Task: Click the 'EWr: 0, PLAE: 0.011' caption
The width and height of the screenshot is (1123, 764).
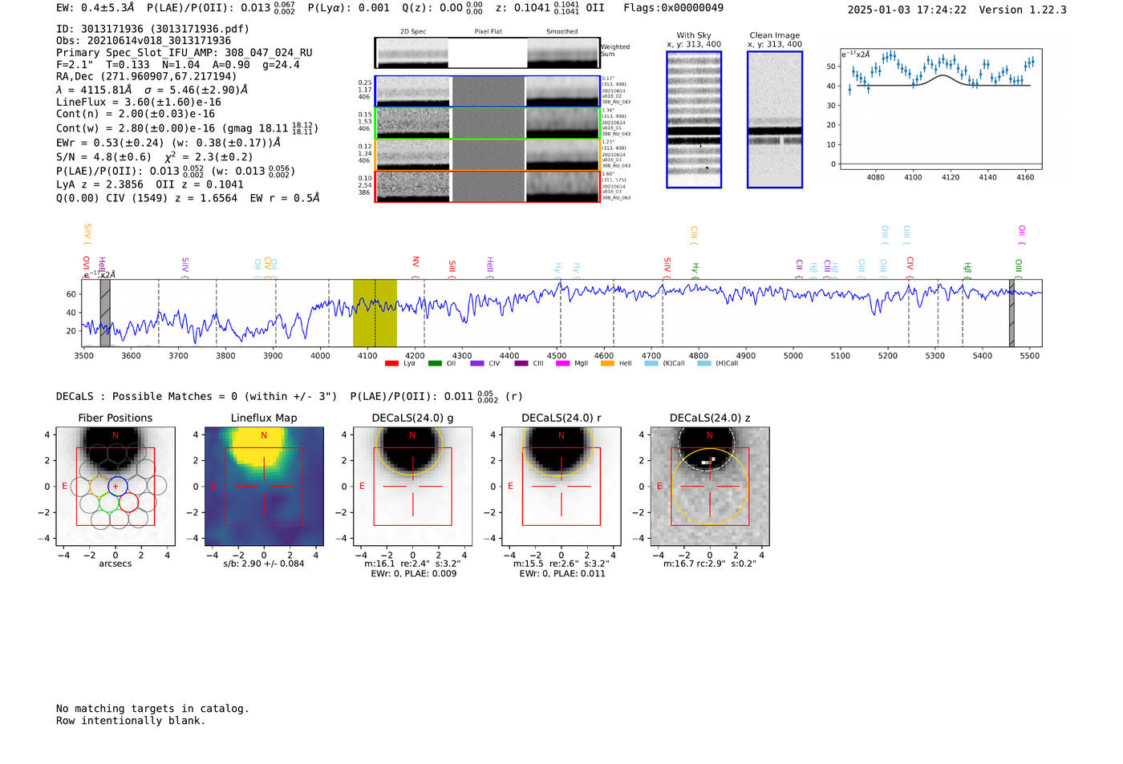Action: click(562, 574)
